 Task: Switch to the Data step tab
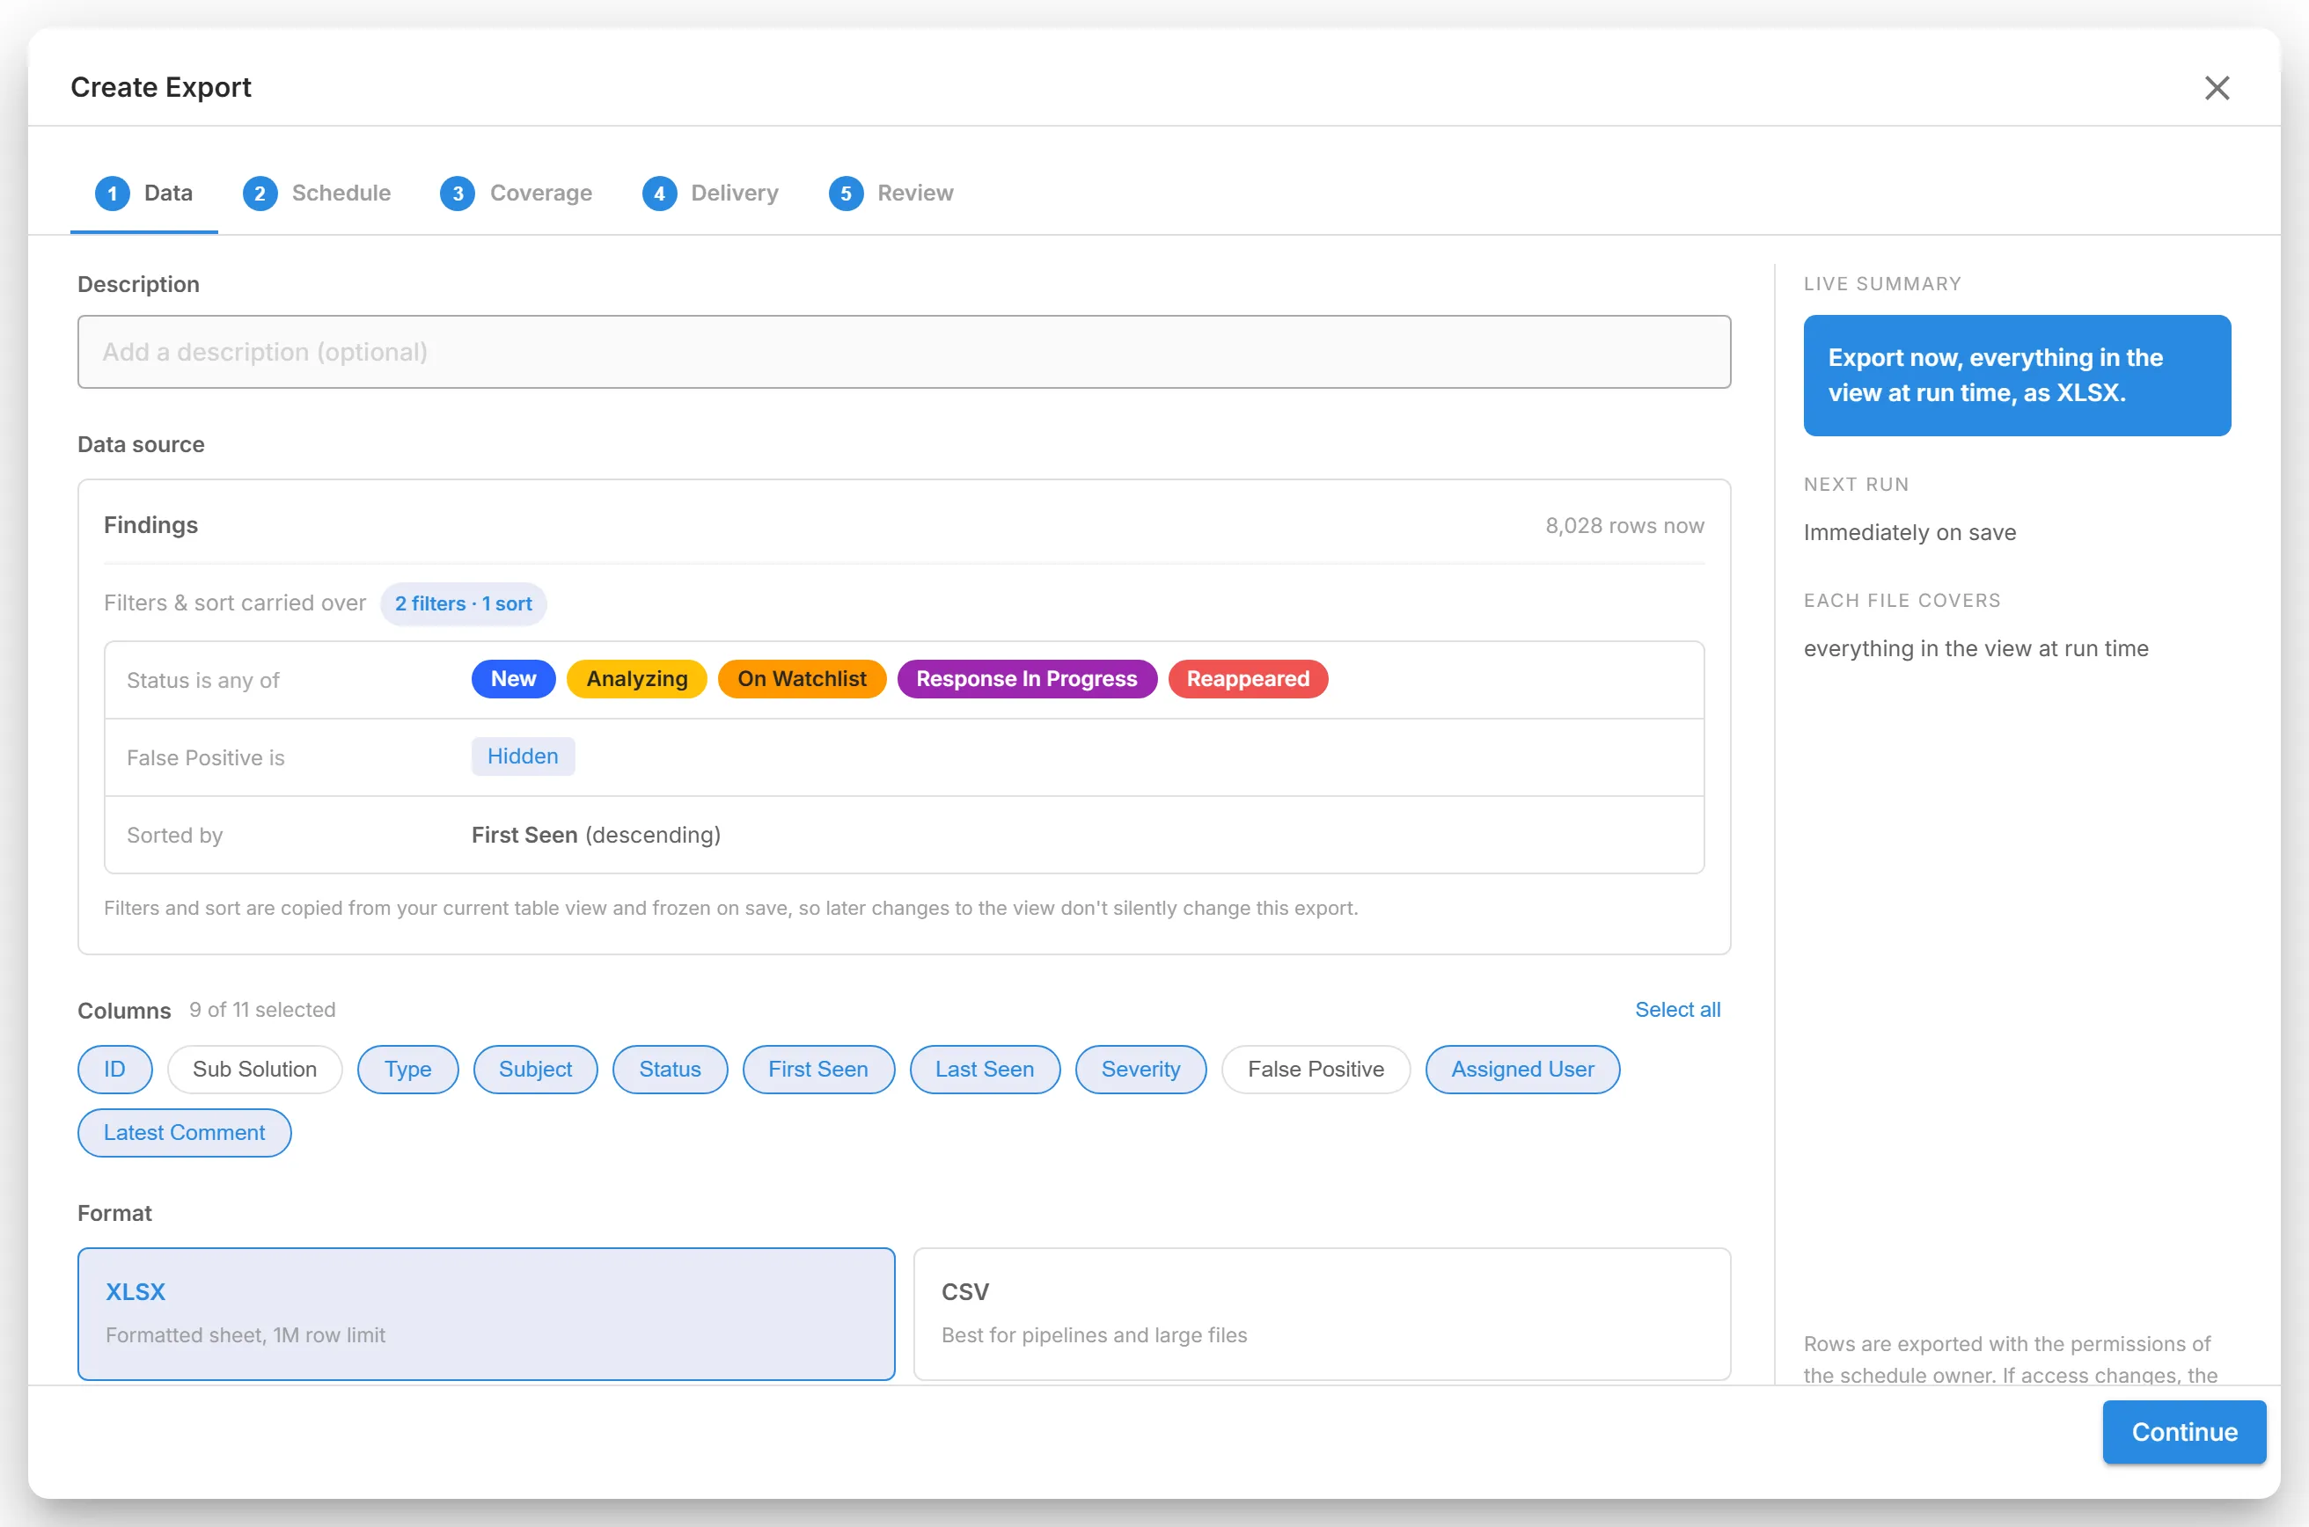coord(144,193)
